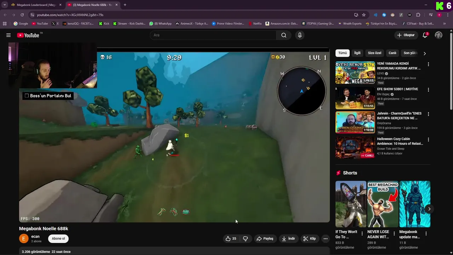
Task: Open options for Megabonk update short
Action: [426, 234]
